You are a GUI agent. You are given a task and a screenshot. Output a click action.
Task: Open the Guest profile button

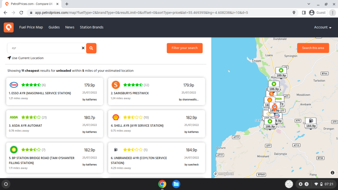point(317,13)
